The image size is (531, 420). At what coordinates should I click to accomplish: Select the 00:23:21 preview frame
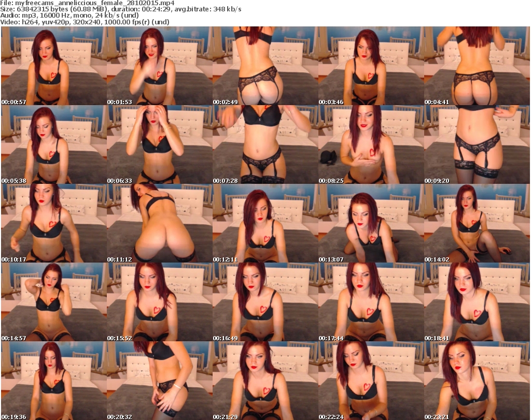pyautogui.click(x=477, y=381)
